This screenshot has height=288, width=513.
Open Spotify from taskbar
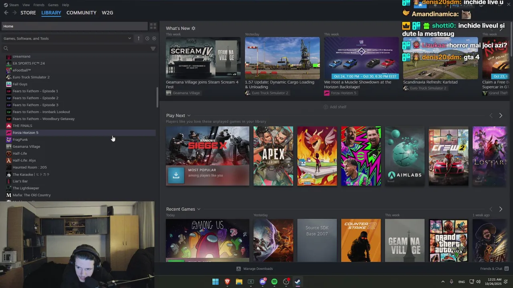pyautogui.click(x=274, y=282)
